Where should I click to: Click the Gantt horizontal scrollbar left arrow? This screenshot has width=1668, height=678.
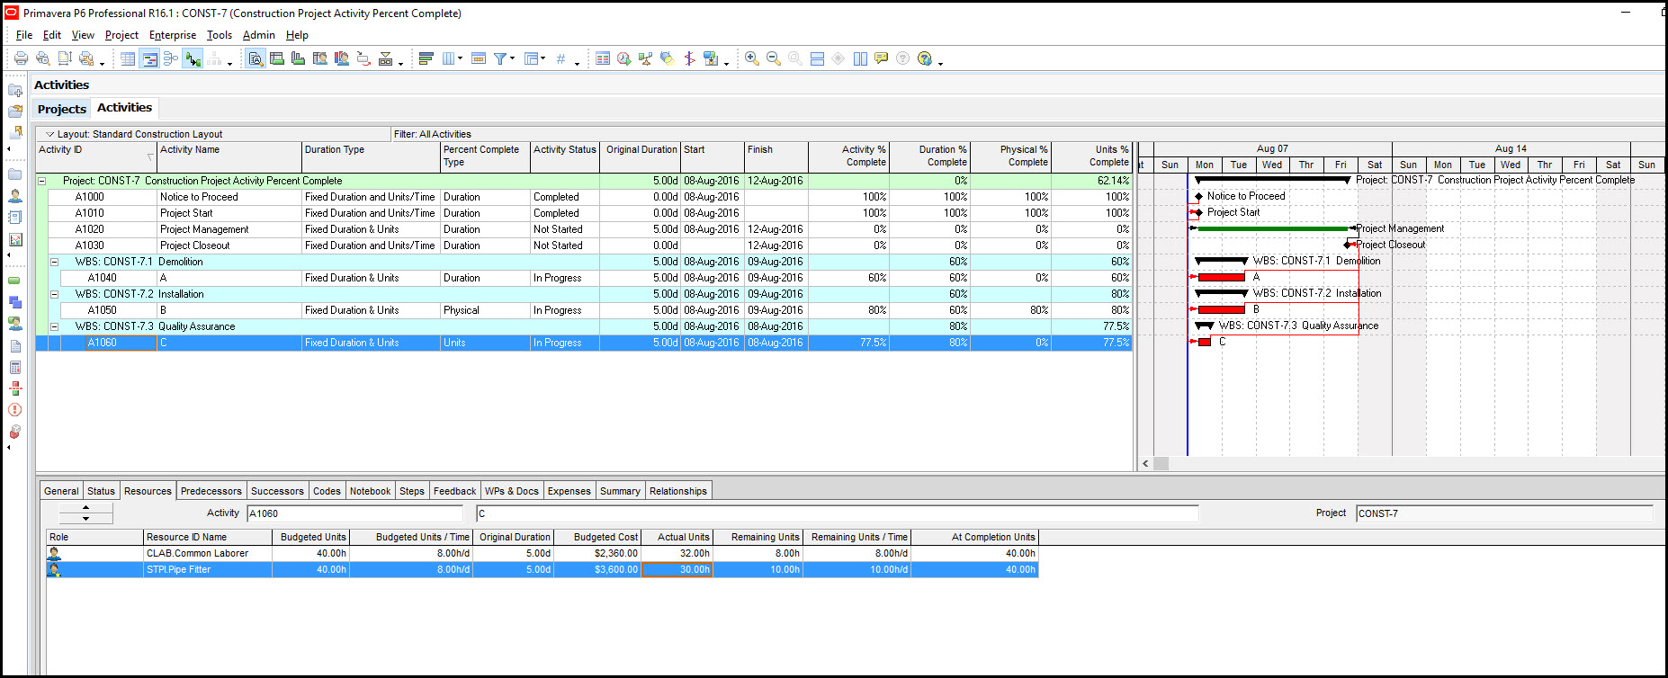[1145, 464]
